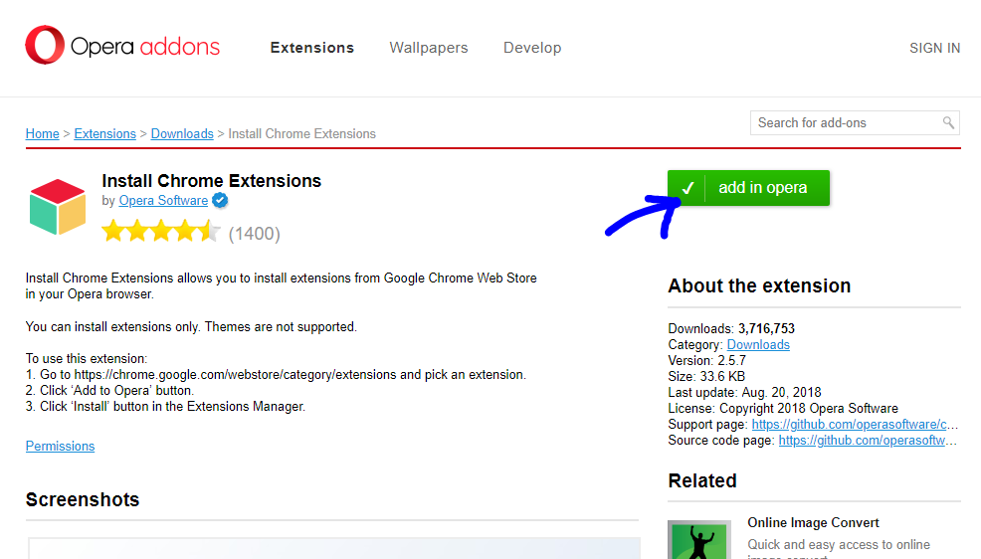Focus the Search for add-ons field

(x=855, y=122)
